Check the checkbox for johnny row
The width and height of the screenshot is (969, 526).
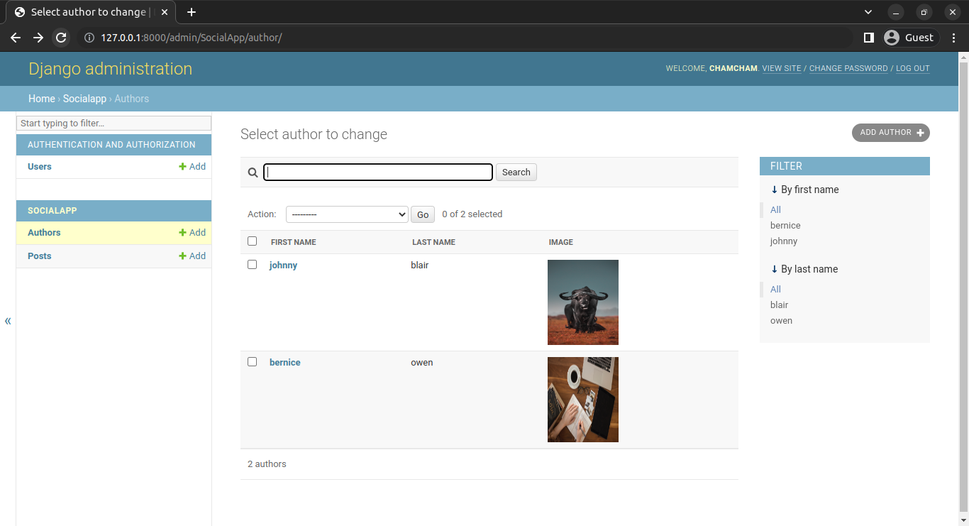[x=252, y=265]
